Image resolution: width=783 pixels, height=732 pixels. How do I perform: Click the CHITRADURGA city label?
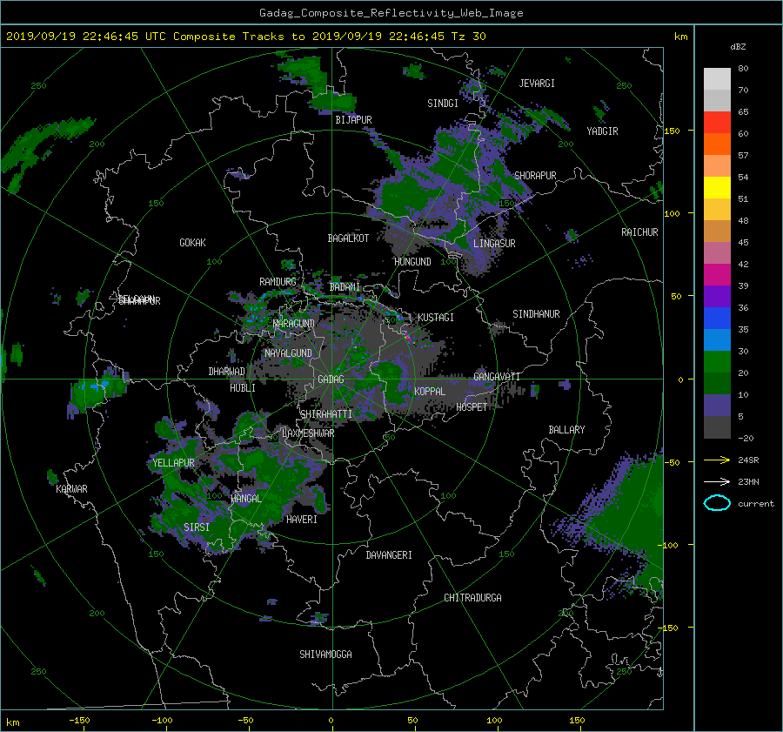click(x=472, y=598)
